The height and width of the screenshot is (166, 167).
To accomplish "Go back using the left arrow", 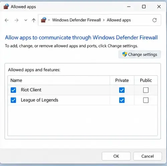I will point(7,20).
